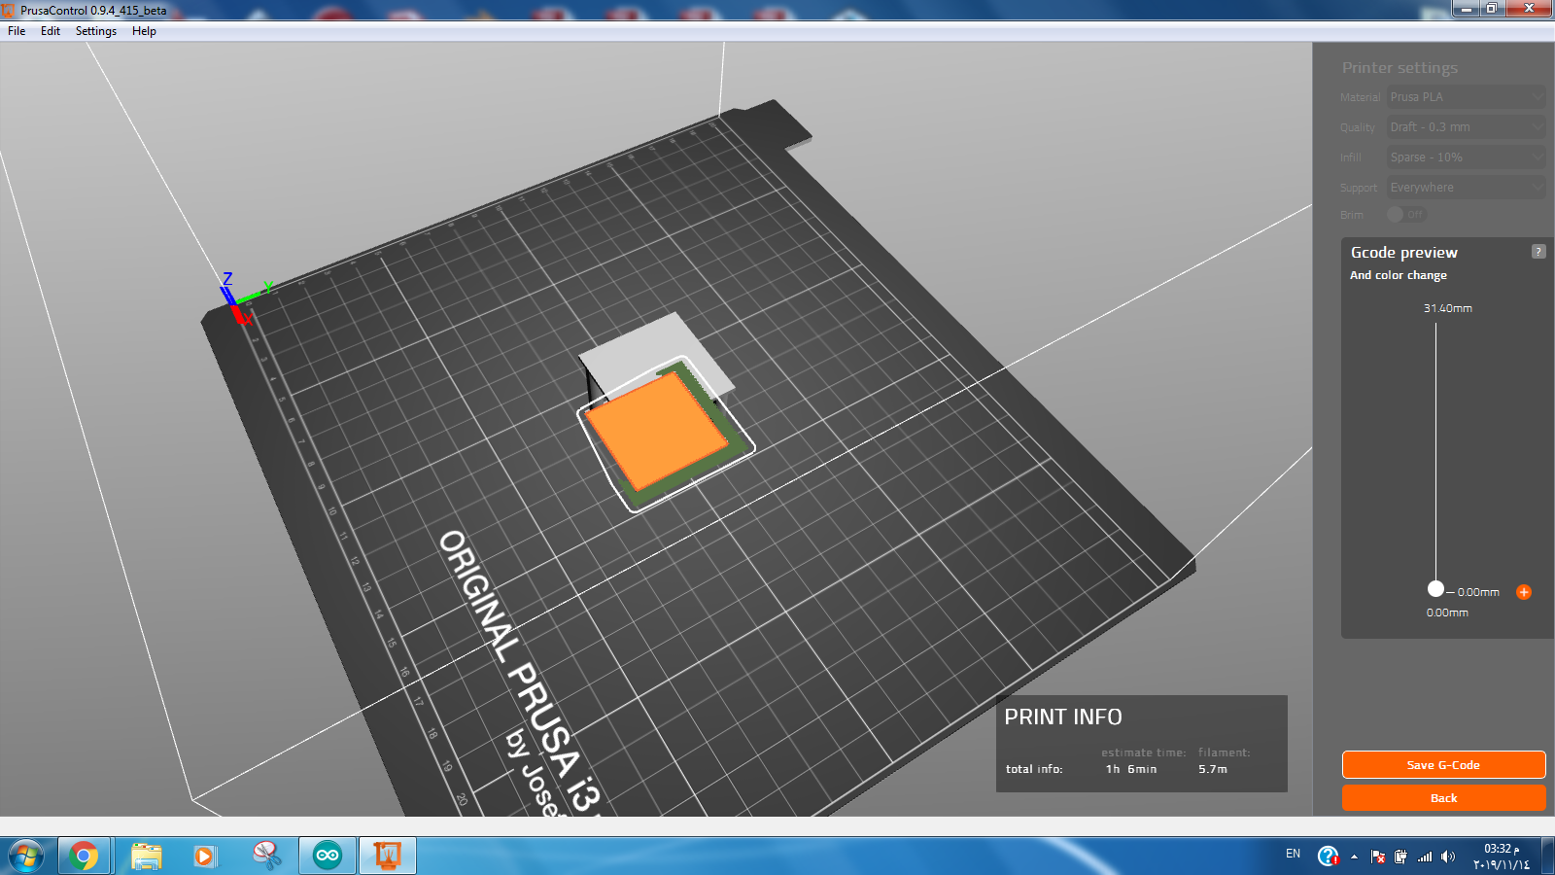Viewport: 1555px width, 875px height.
Task: Launch Google Chrome from the taskbar
Action: pos(84,857)
